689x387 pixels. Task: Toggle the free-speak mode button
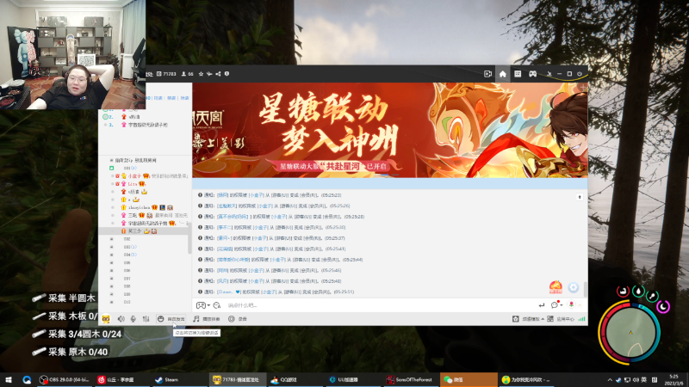[171, 319]
